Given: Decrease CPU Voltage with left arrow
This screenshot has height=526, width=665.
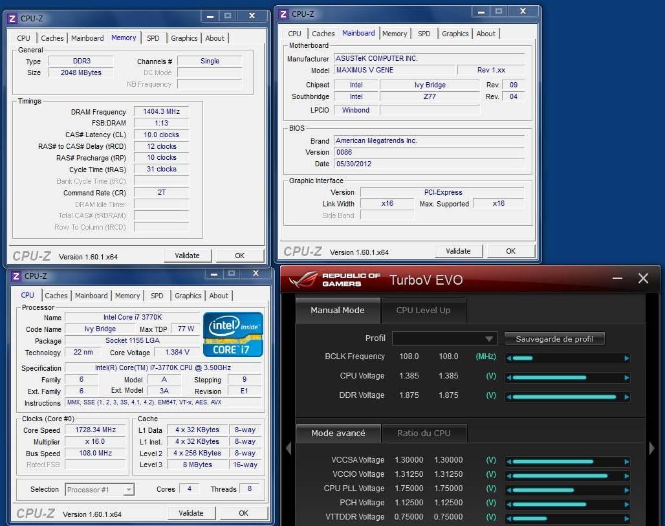Looking at the screenshot, I should click(x=508, y=378).
